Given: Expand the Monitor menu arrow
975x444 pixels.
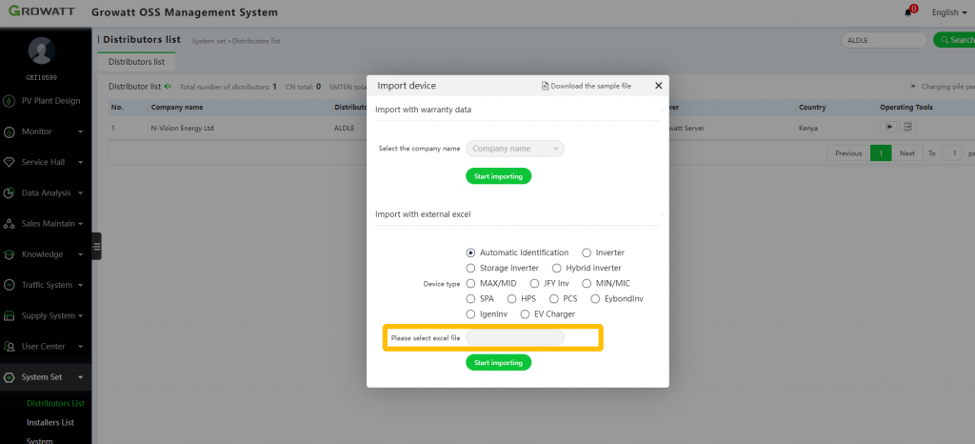Looking at the screenshot, I should click(x=81, y=131).
